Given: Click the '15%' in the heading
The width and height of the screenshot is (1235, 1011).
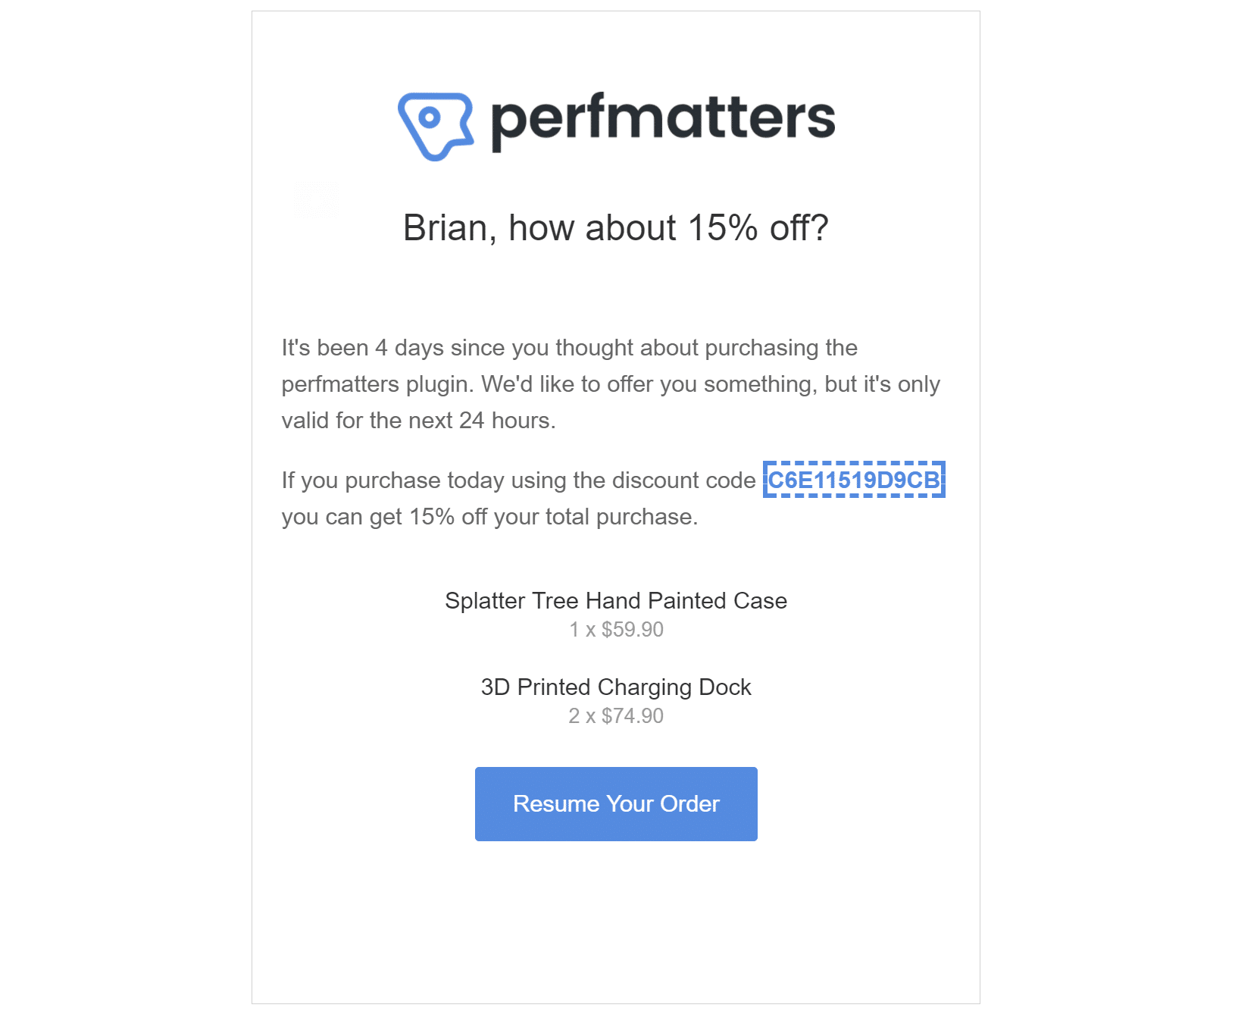Looking at the screenshot, I should pyautogui.click(x=723, y=227).
